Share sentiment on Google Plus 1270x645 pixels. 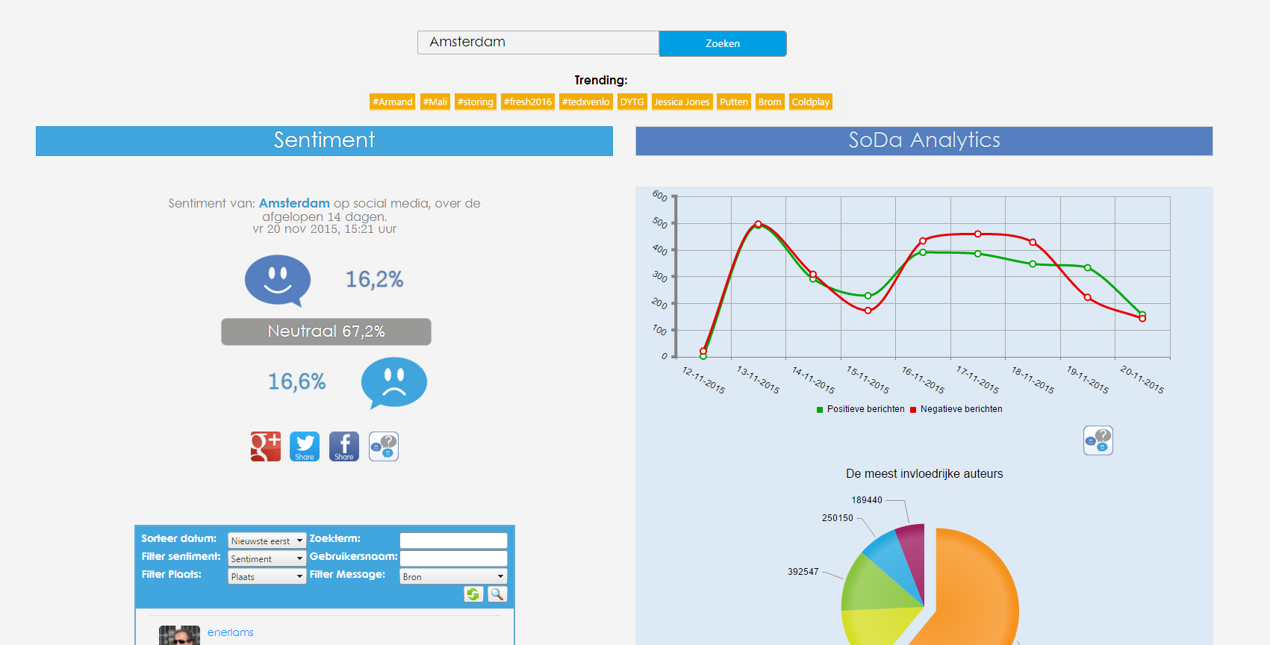266,446
